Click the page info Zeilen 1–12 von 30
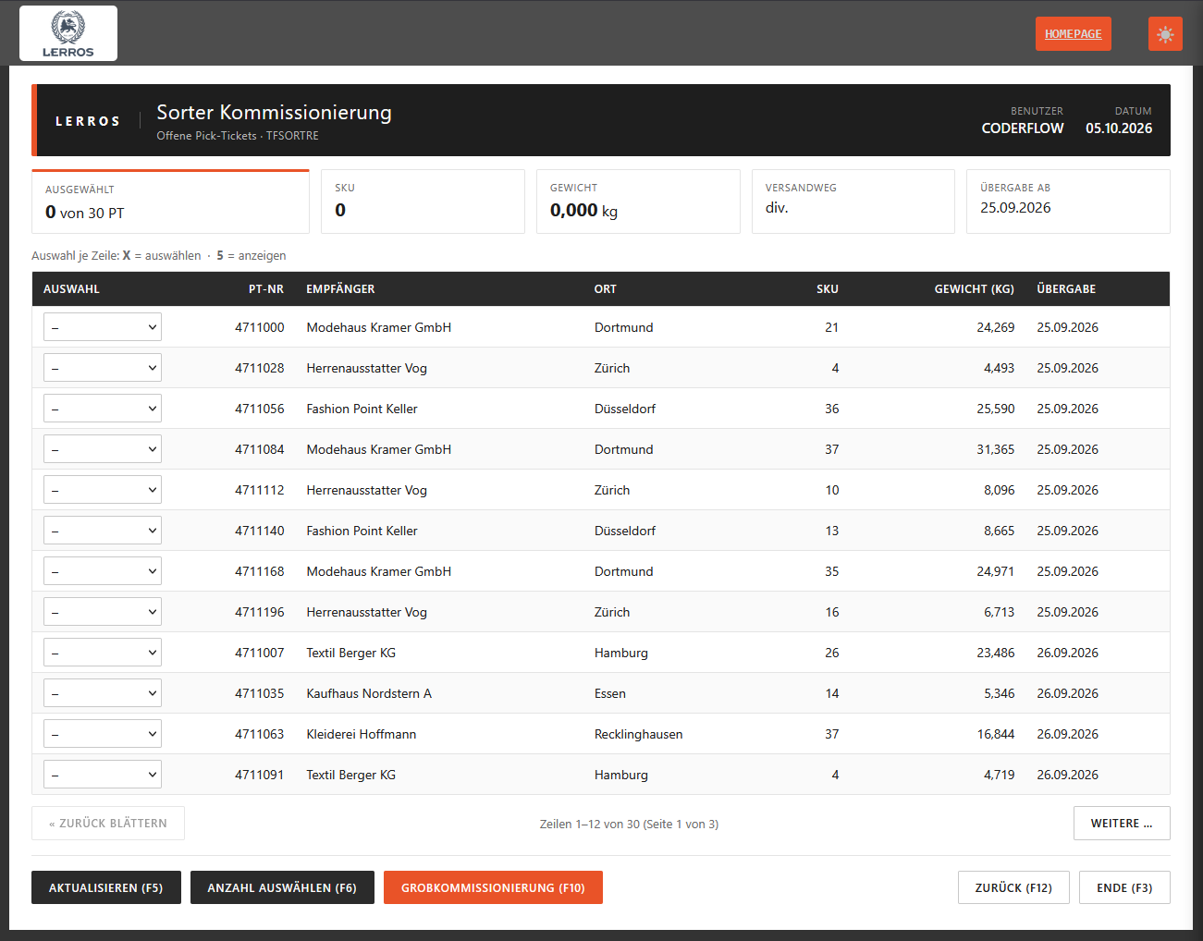 pos(629,824)
